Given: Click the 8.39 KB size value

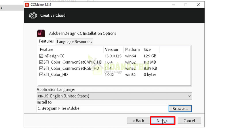Looking at the screenshot, I should pos(150,69).
